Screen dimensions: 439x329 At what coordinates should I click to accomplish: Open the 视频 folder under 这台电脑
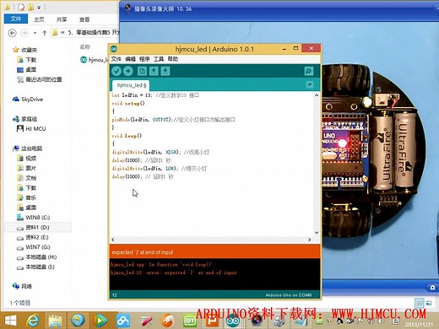(31, 159)
